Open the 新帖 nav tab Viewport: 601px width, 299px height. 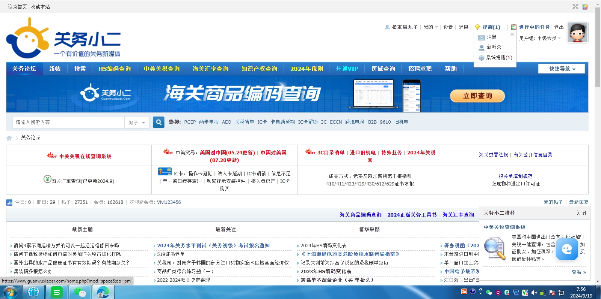point(55,69)
